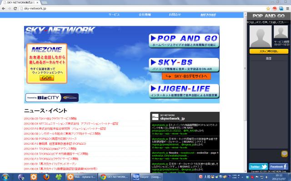Open the 2012/09/25 SKY-BS news link
The width and height of the screenshot is (291, 181).
click(x=50, y=119)
